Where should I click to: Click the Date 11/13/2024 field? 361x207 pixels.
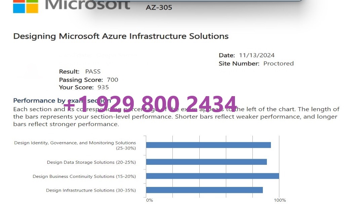[x=247, y=55]
